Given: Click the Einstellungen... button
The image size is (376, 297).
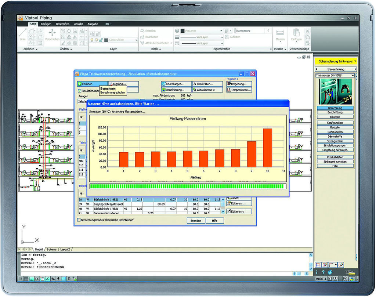Looking at the screenshot, I should pos(176,84).
